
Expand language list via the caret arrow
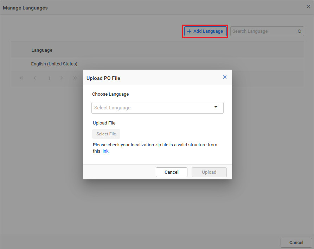click(x=216, y=108)
